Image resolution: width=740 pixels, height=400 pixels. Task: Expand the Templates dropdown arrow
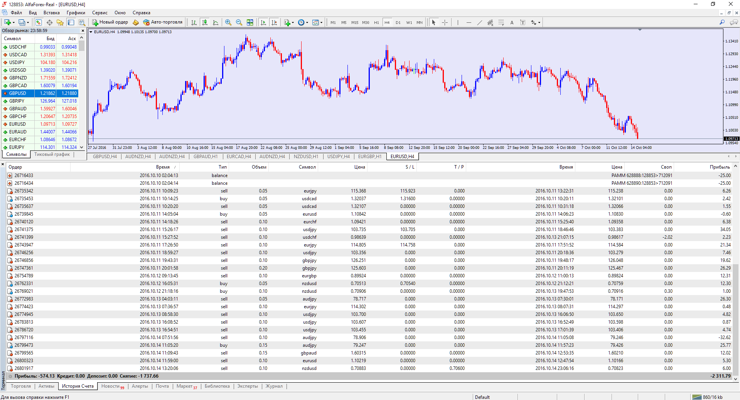(322, 22)
